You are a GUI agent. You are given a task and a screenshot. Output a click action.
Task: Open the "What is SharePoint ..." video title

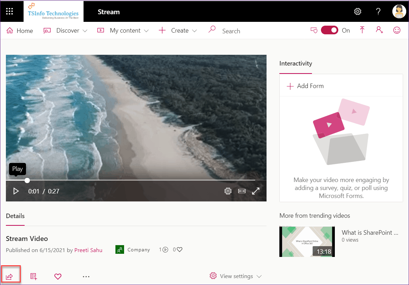coord(370,233)
